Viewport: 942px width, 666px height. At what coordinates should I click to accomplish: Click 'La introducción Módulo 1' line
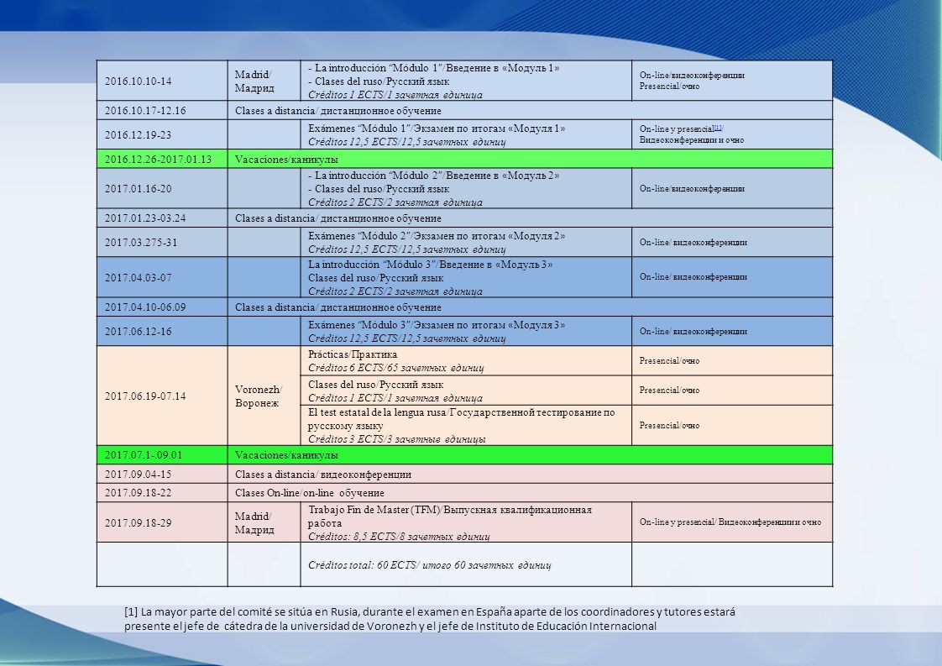click(x=434, y=68)
